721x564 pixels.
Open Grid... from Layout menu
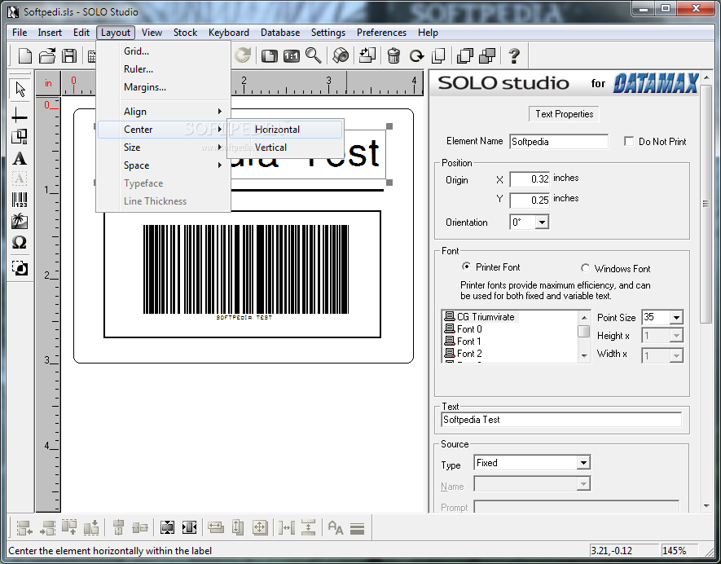pyautogui.click(x=164, y=51)
